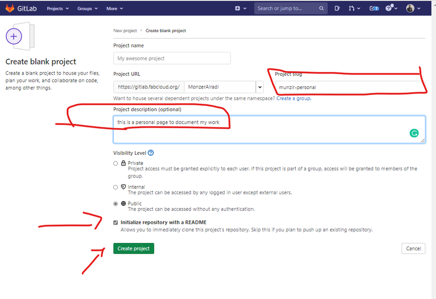Select the Internal visibility radio button
Image resolution: width=436 pixels, height=299 pixels.
click(116, 187)
